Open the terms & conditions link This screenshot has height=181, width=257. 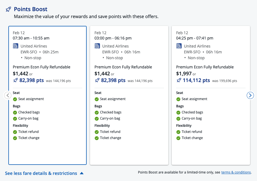coord(236,172)
